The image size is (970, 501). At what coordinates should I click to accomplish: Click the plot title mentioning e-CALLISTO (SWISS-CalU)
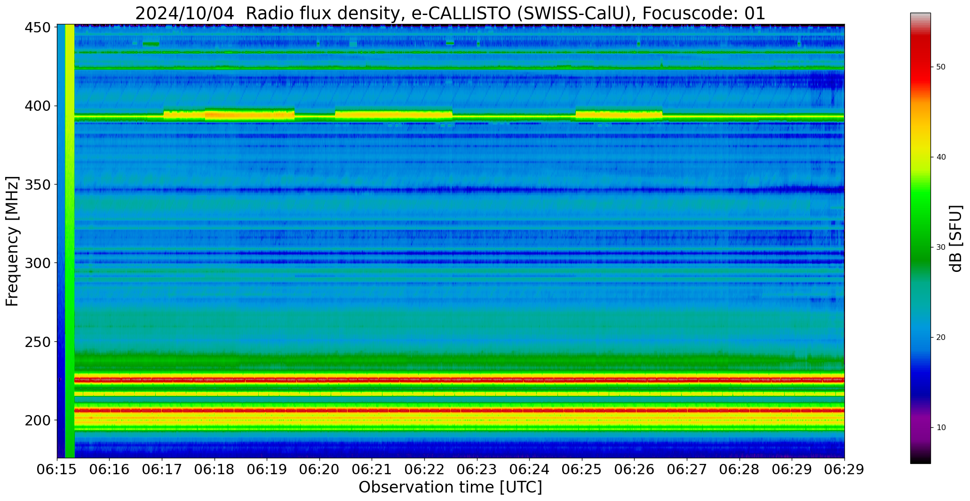point(450,13)
